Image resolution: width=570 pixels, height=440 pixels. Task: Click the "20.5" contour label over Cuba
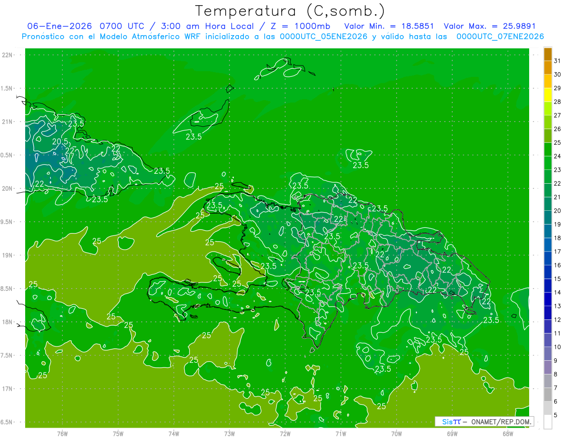(x=60, y=141)
